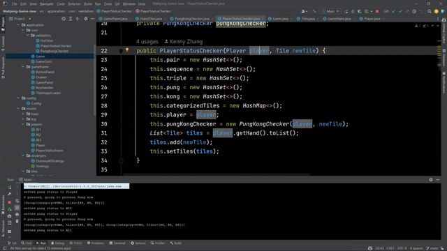Click the Git Show History clock icon

pos(414,11)
